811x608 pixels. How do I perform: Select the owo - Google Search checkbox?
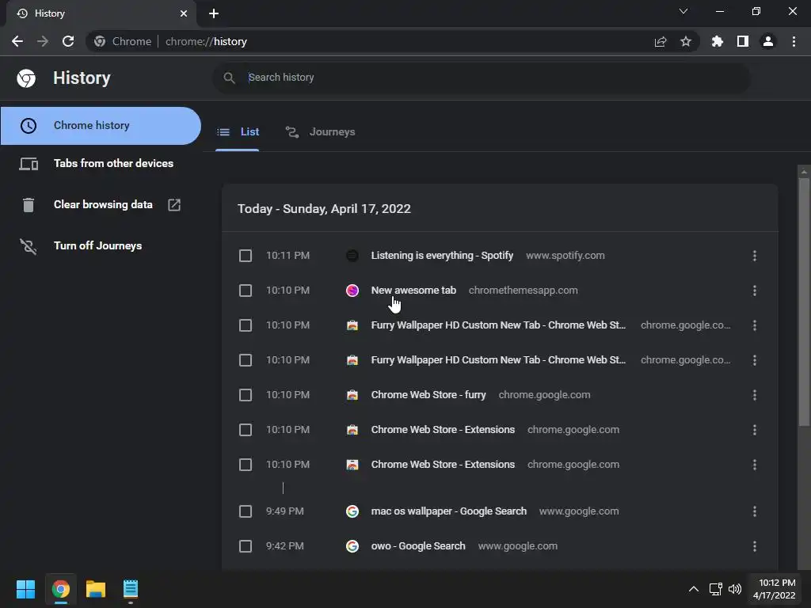(246, 546)
